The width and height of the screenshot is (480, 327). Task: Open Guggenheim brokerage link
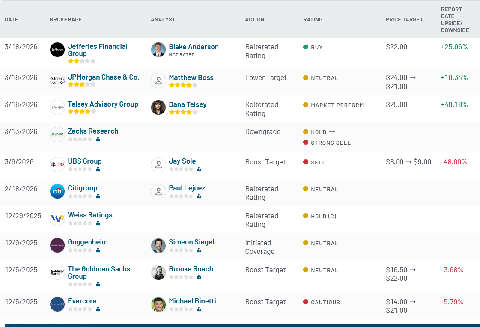[88, 242]
